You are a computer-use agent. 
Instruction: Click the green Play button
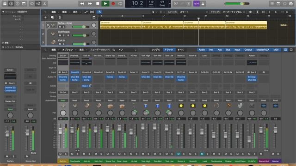105,3
